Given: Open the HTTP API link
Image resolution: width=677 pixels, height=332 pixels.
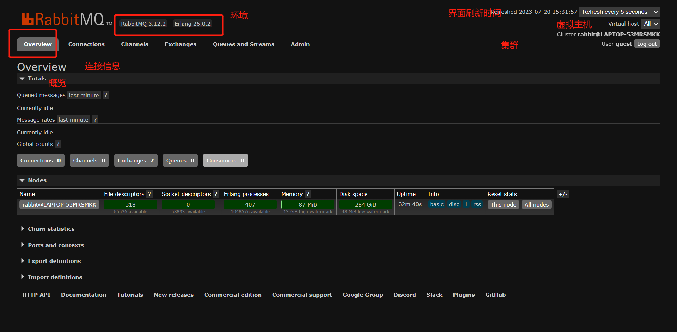Looking at the screenshot, I should (36, 295).
